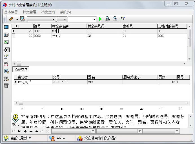The width and height of the screenshot is (195, 144).
Task: Click the 题名关键字 column header
Action: [140, 77]
